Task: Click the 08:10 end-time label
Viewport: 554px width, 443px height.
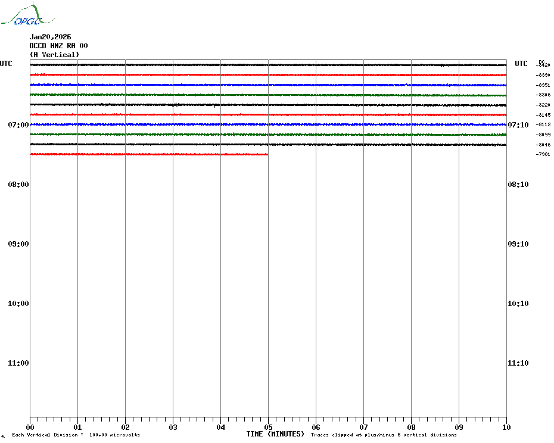Action: (x=518, y=185)
